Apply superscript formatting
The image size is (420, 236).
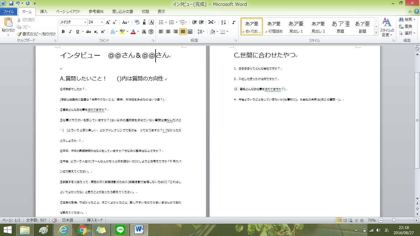(x=103, y=32)
